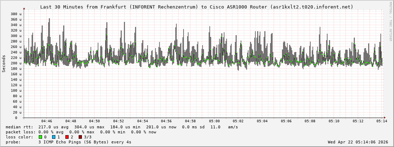Click the 05:00 time axis label
The image size is (394, 147).
coord(214,121)
